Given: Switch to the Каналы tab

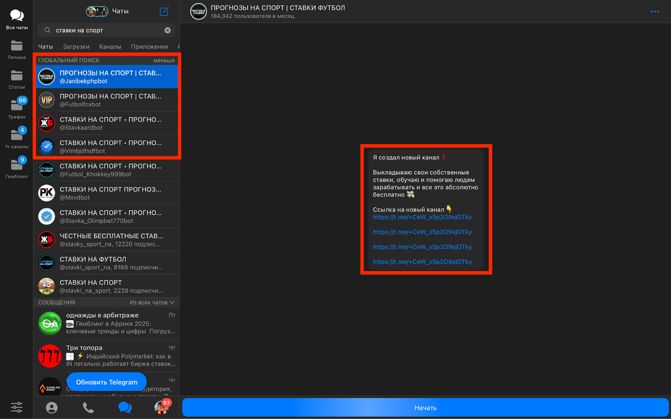Looking at the screenshot, I should click(x=110, y=47).
